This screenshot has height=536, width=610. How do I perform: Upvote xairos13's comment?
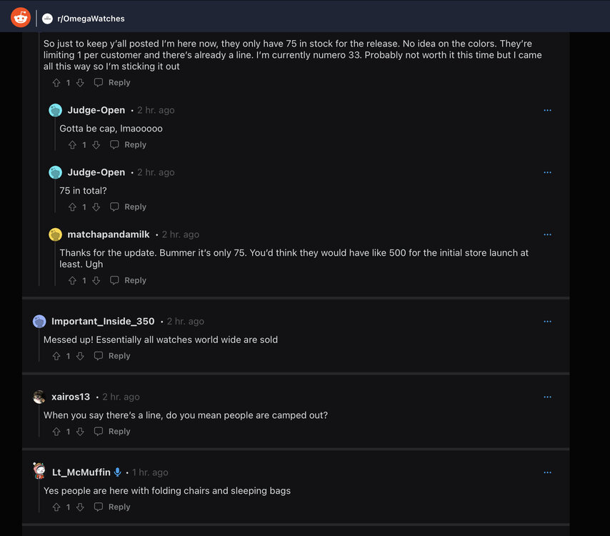pos(56,432)
